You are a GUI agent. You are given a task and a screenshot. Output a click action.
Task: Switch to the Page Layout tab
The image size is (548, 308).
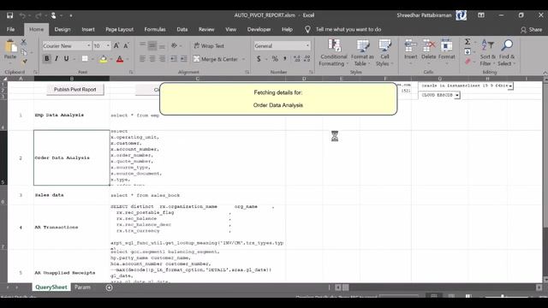coord(120,29)
